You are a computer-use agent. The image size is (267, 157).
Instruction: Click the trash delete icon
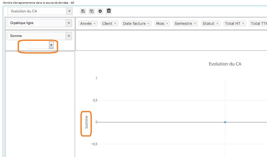pyautogui.click(x=109, y=11)
